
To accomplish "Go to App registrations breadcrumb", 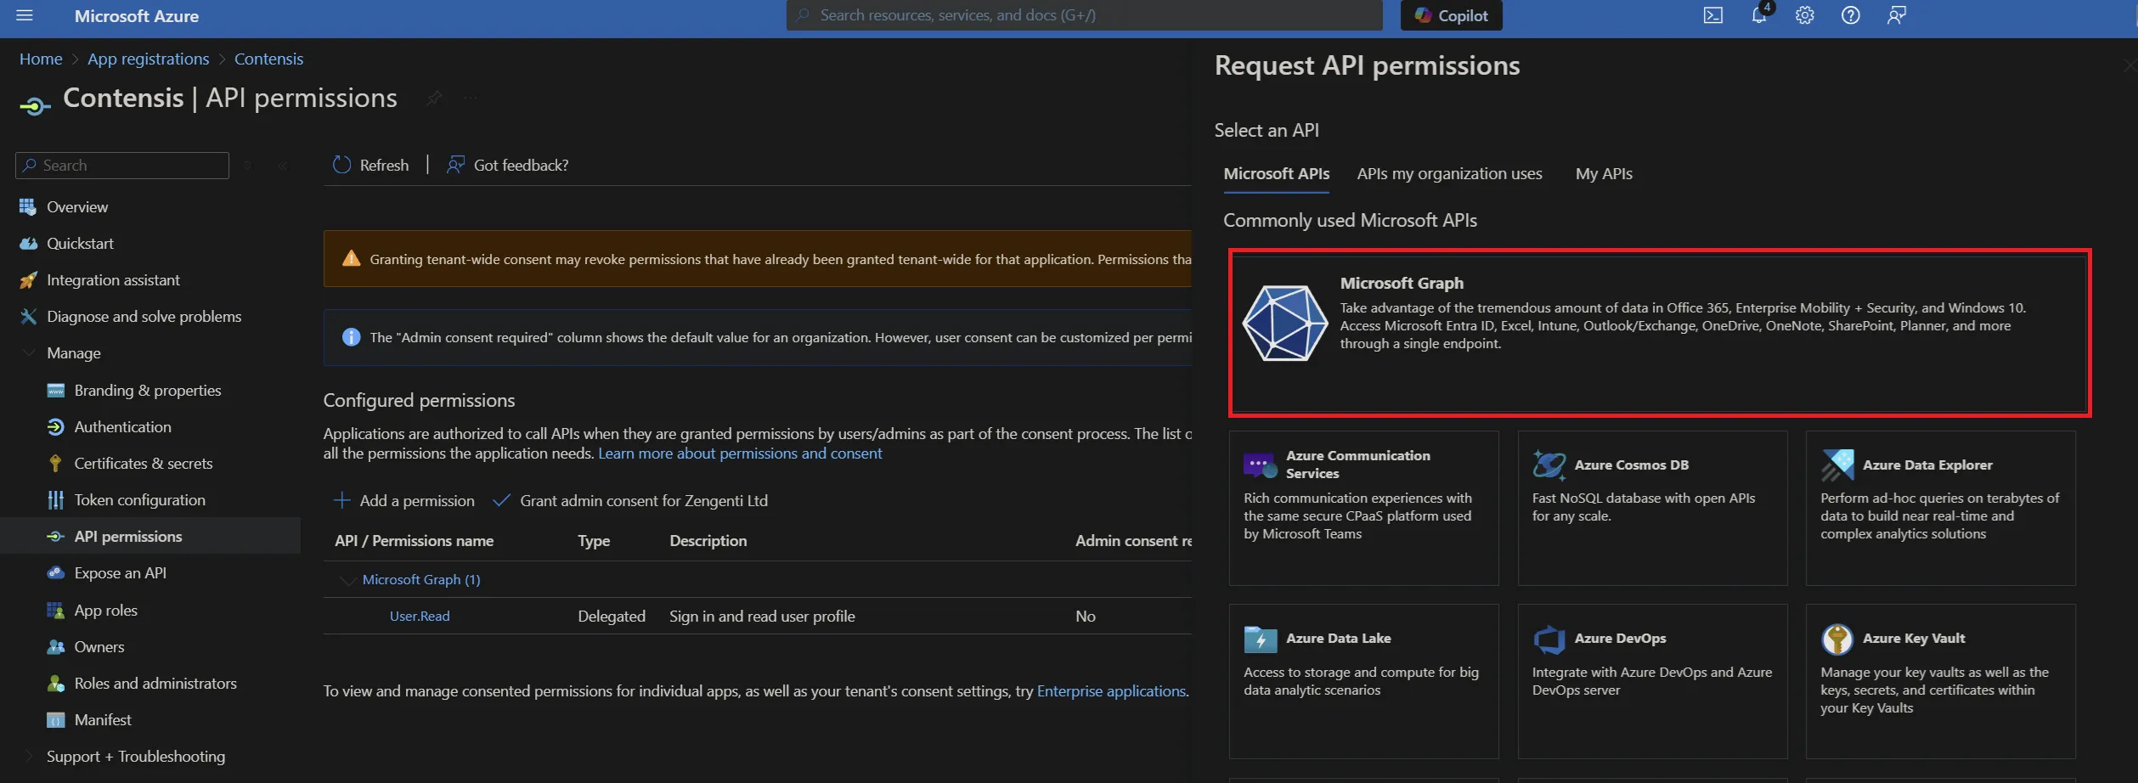I will 148,59.
